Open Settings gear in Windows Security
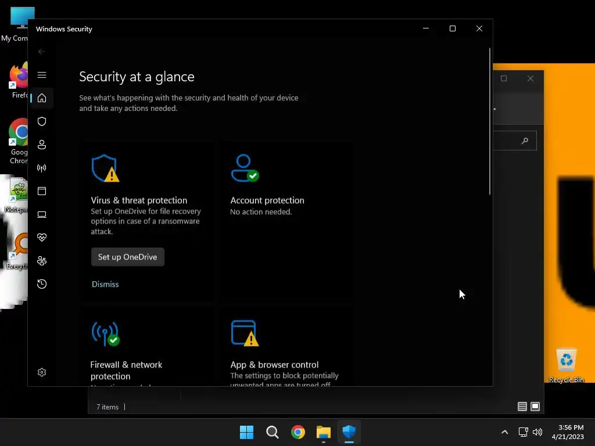The height and width of the screenshot is (446, 595). coord(42,372)
